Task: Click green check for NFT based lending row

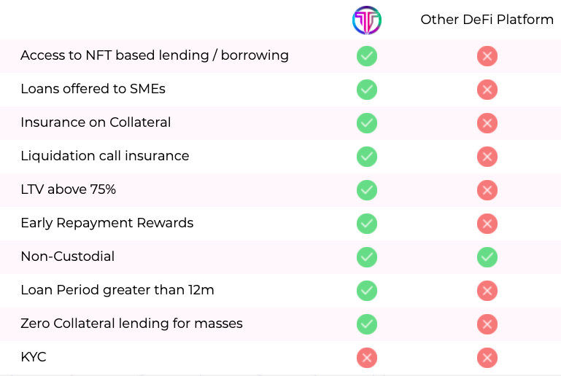Action: (x=367, y=56)
